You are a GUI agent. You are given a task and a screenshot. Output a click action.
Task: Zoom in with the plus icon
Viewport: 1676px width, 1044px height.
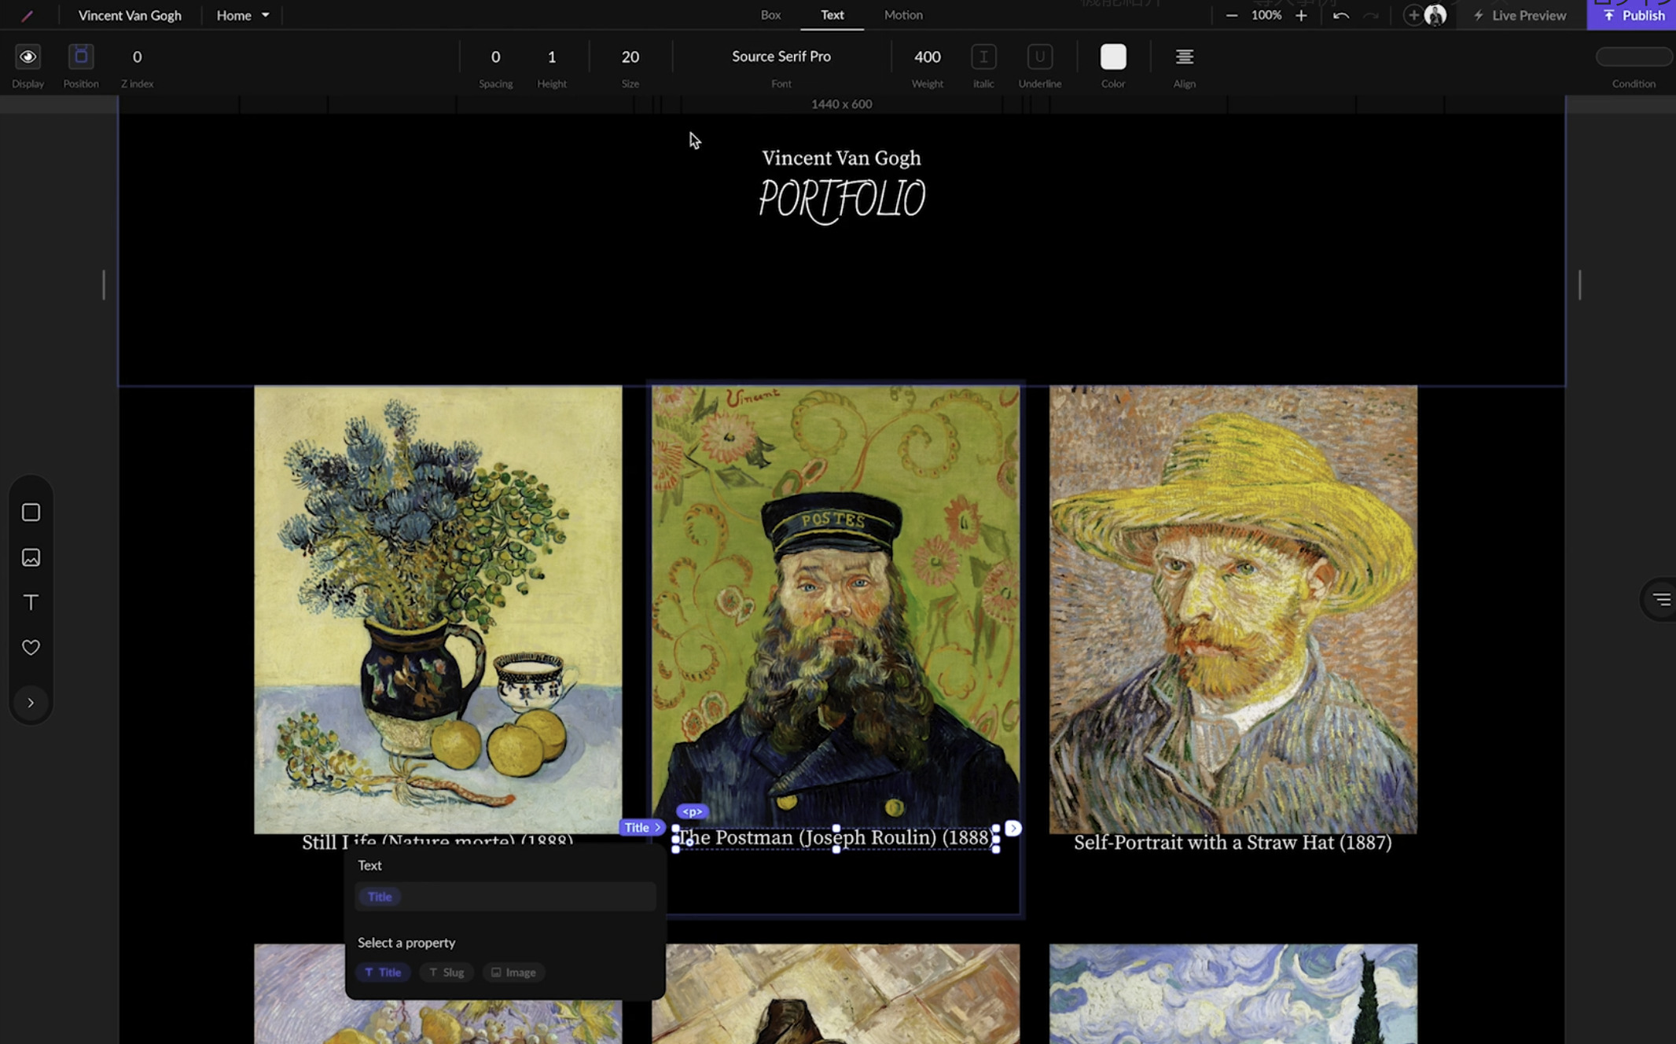(1301, 16)
